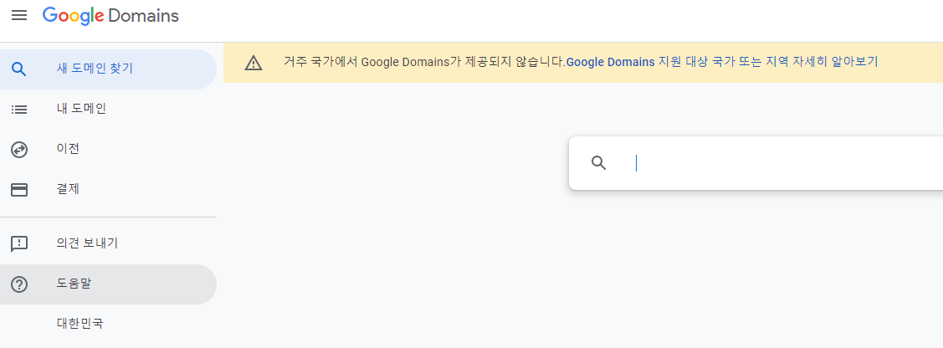Open the Google Domains 지원 대상 국가 link
943x348 pixels.
tap(722, 61)
